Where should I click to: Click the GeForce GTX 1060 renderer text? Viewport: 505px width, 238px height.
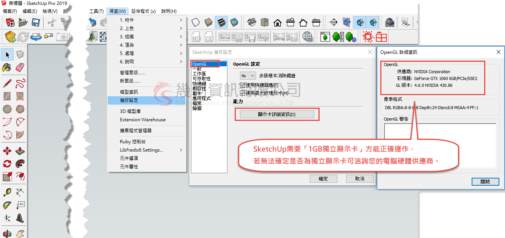[445, 78]
